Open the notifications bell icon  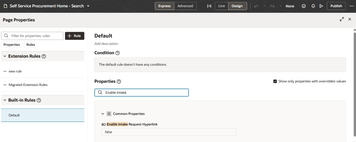pyautogui.click(x=313, y=6)
